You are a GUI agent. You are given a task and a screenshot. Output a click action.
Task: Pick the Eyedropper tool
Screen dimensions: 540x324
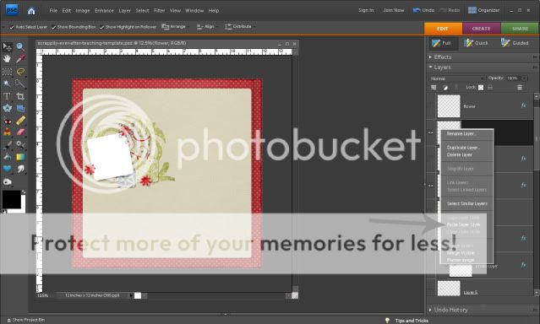click(x=20, y=59)
